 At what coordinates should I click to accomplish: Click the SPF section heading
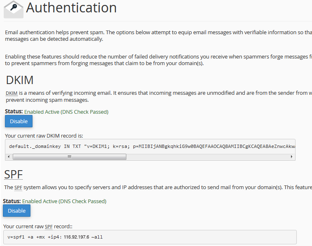[13, 174]
